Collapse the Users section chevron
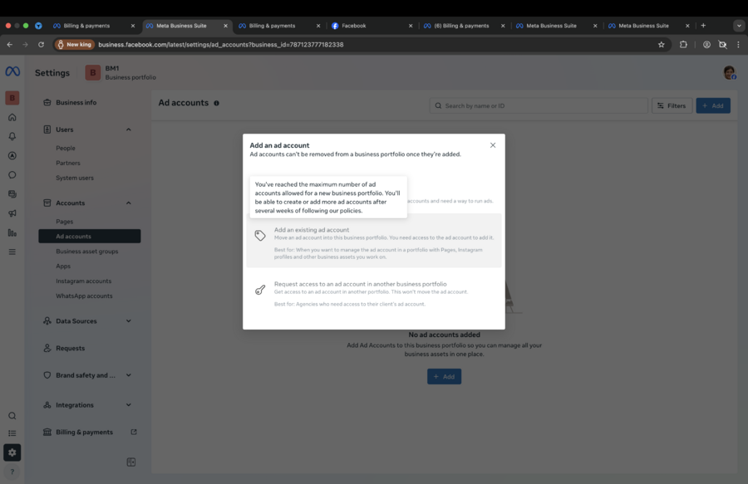 pyautogui.click(x=129, y=130)
